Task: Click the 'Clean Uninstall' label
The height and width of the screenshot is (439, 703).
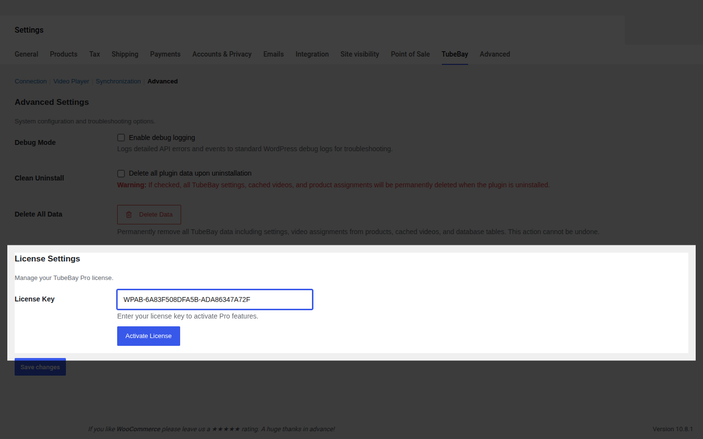Action: point(39,178)
